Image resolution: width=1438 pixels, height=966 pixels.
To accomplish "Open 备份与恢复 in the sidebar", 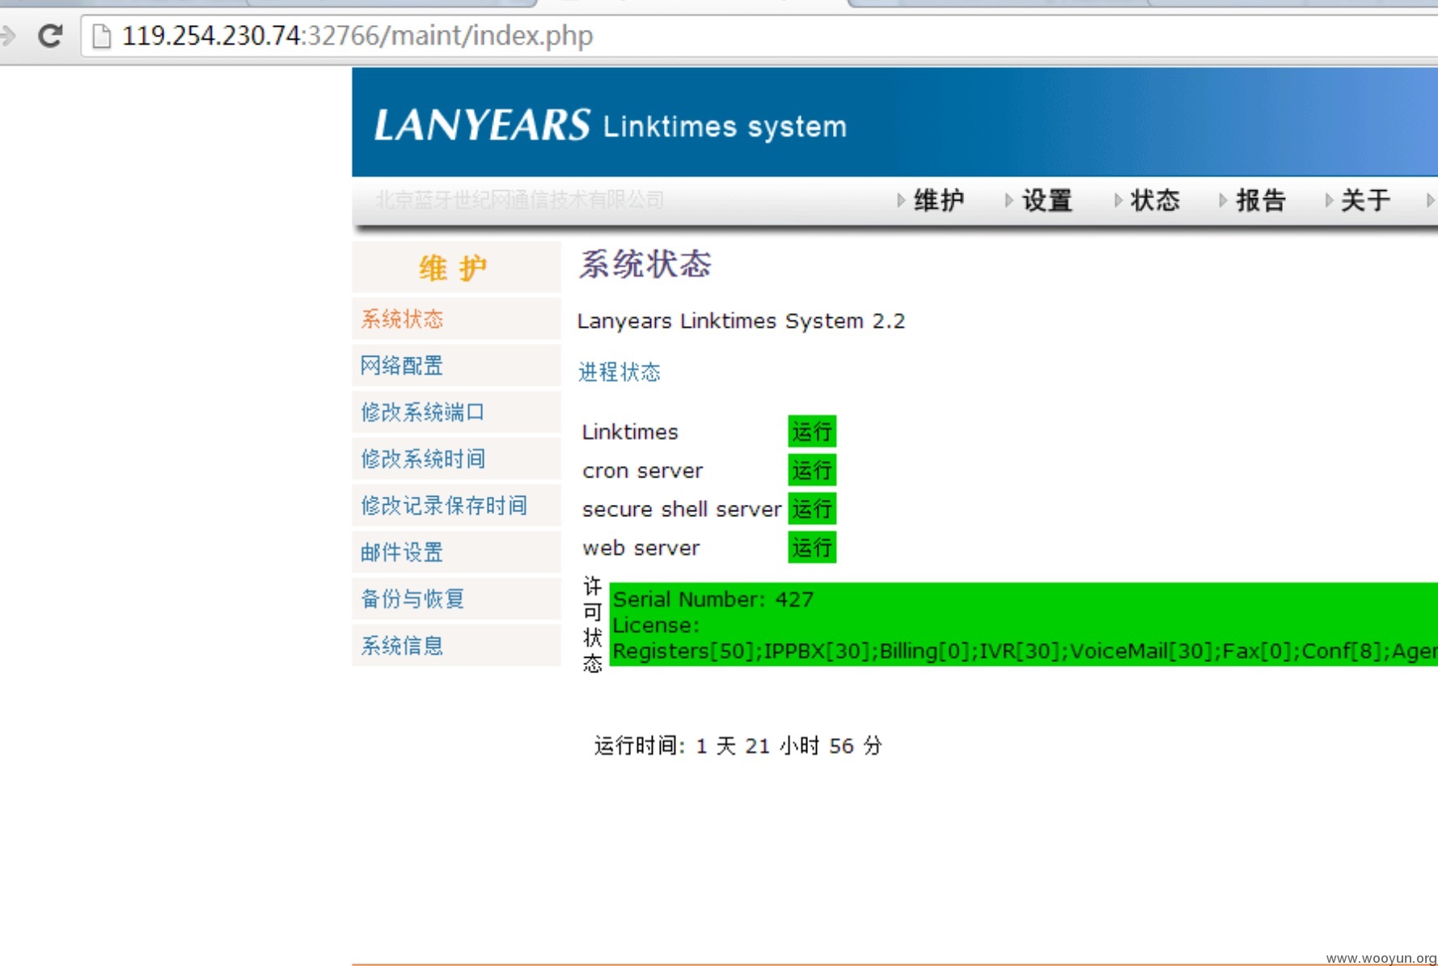I will tap(456, 599).
